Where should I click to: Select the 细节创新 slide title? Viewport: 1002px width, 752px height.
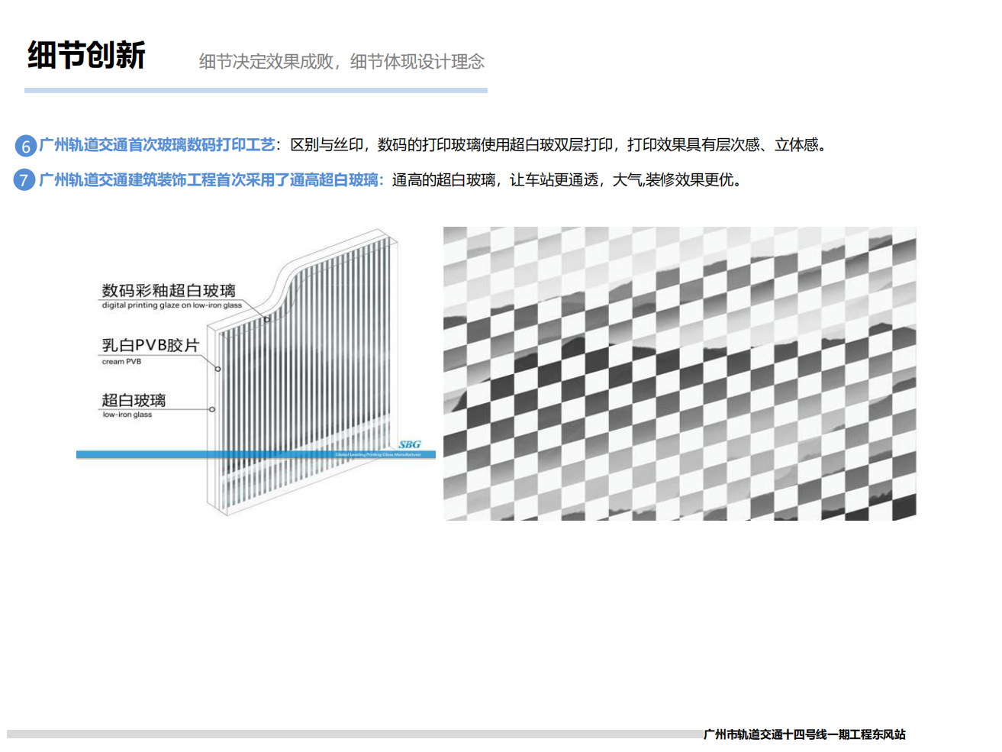(x=86, y=56)
